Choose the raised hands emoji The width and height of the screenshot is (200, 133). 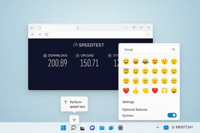pos(165,90)
